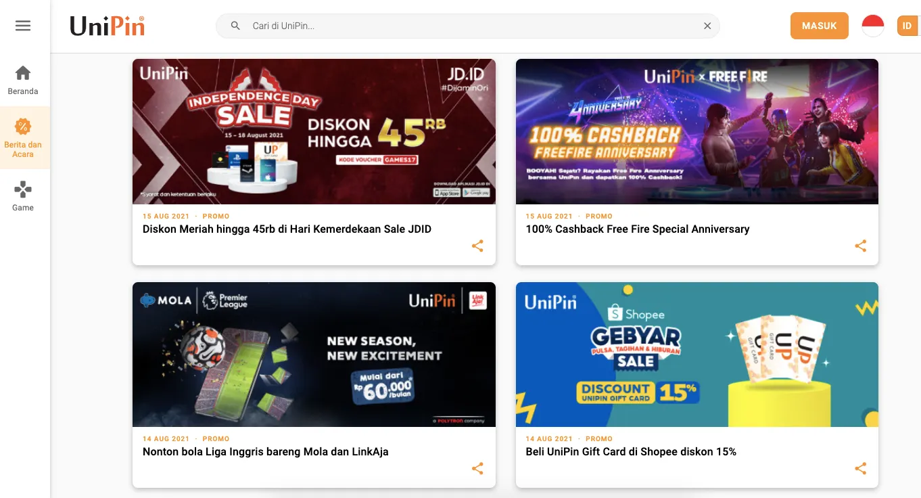921x498 pixels.
Task: Open Nonton bola Liga Inggris article title
Action: tap(265, 452)
